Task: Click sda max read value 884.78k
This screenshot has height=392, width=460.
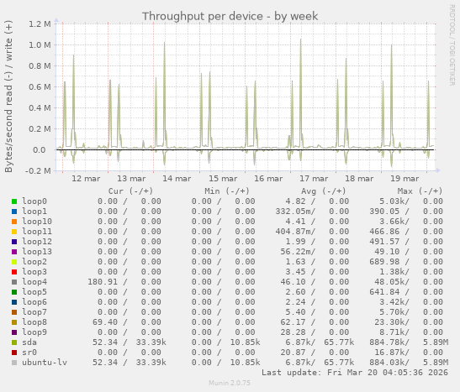Action: click(387, 342)
